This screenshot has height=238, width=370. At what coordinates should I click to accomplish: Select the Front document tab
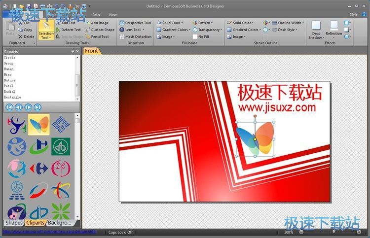(x=91, y=51)
